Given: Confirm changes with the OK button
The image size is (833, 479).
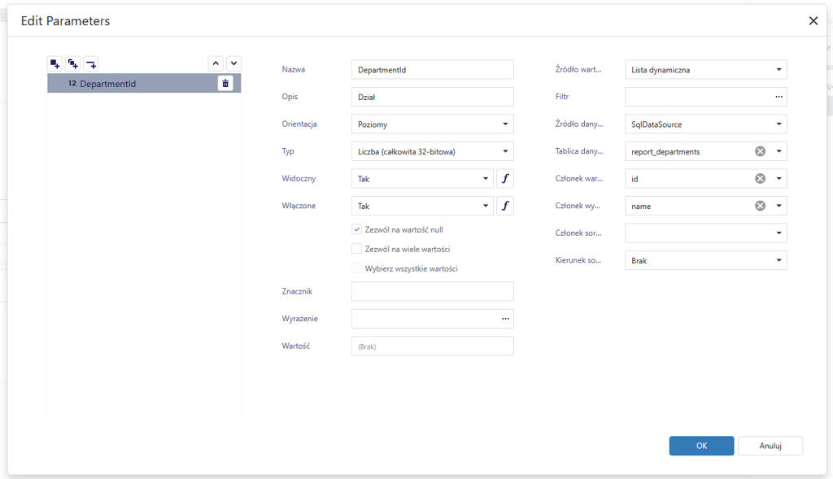Looking at the screenshot, I should pyautogui.click(x=701, y=446).
